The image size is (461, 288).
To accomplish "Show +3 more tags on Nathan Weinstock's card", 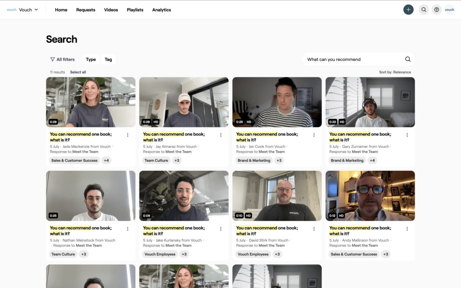I will point(84,254).
